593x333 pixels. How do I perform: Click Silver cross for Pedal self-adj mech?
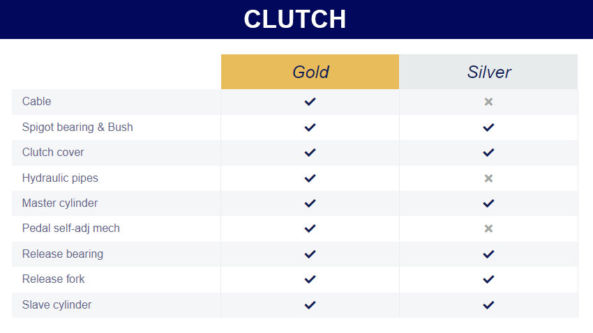[488, 229]
